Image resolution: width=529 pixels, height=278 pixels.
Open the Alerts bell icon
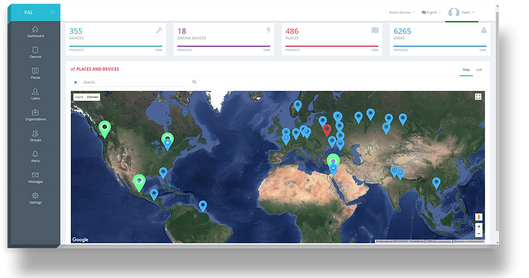tap(35, 157)
